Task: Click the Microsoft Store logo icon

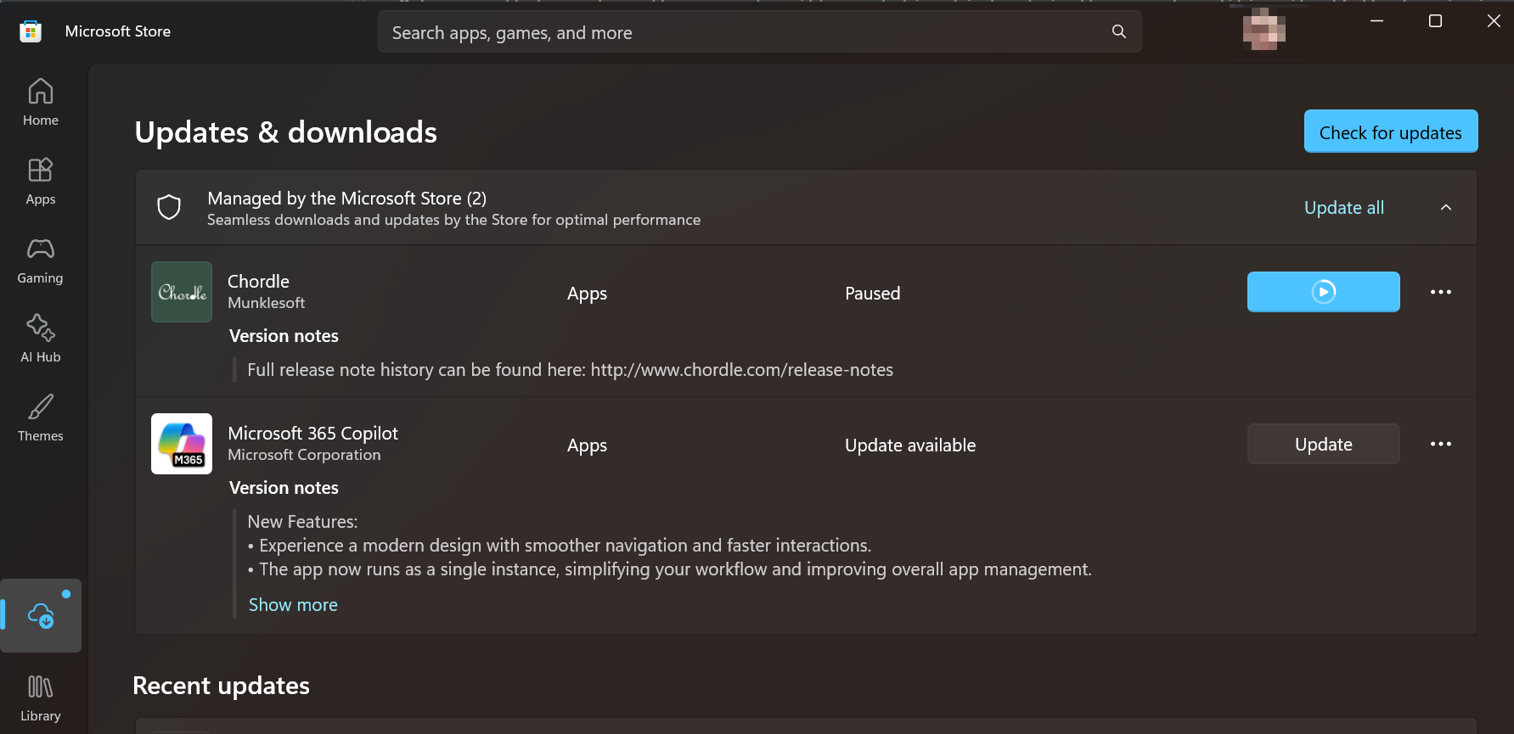Action: point(31,31)
